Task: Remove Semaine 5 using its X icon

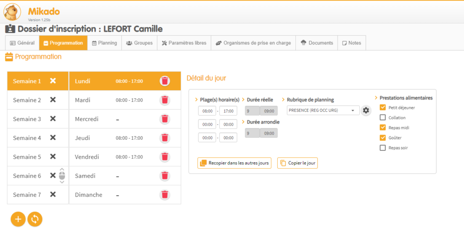Action: point(53,156)
